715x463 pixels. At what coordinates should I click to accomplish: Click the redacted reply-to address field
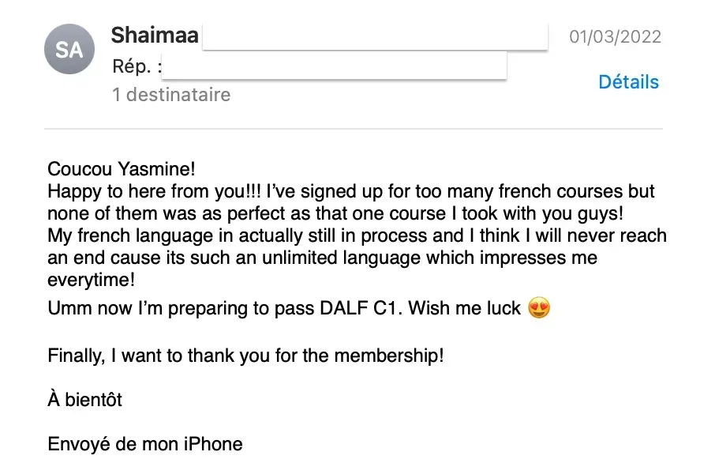click(x=334, y=66)
